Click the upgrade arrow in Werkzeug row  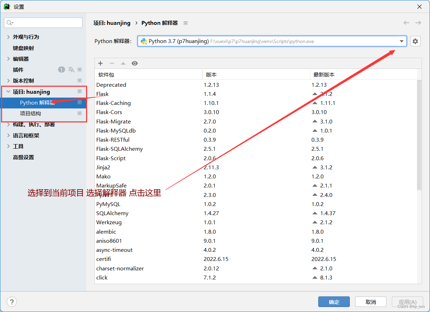(315, 222)
